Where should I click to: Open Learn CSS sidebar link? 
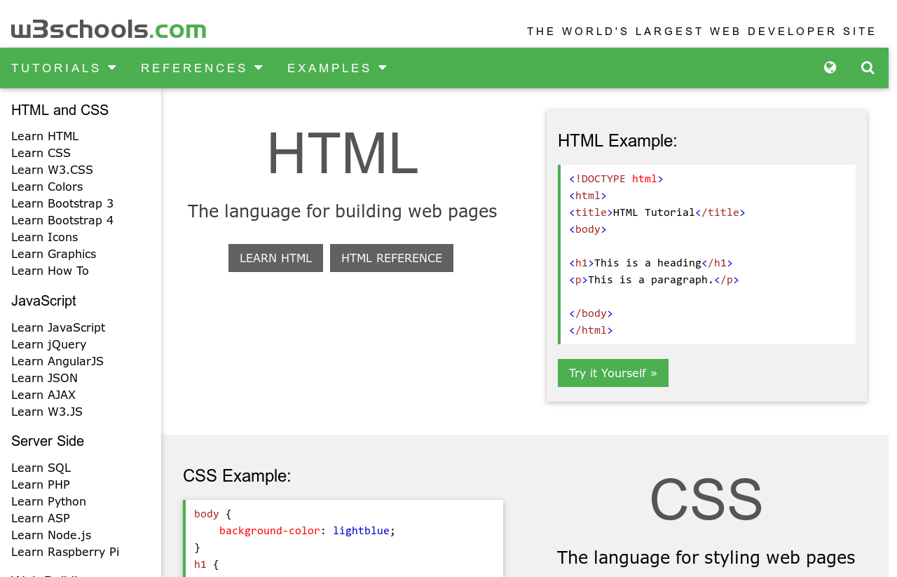pyautogui.click(x=41, y=153)
